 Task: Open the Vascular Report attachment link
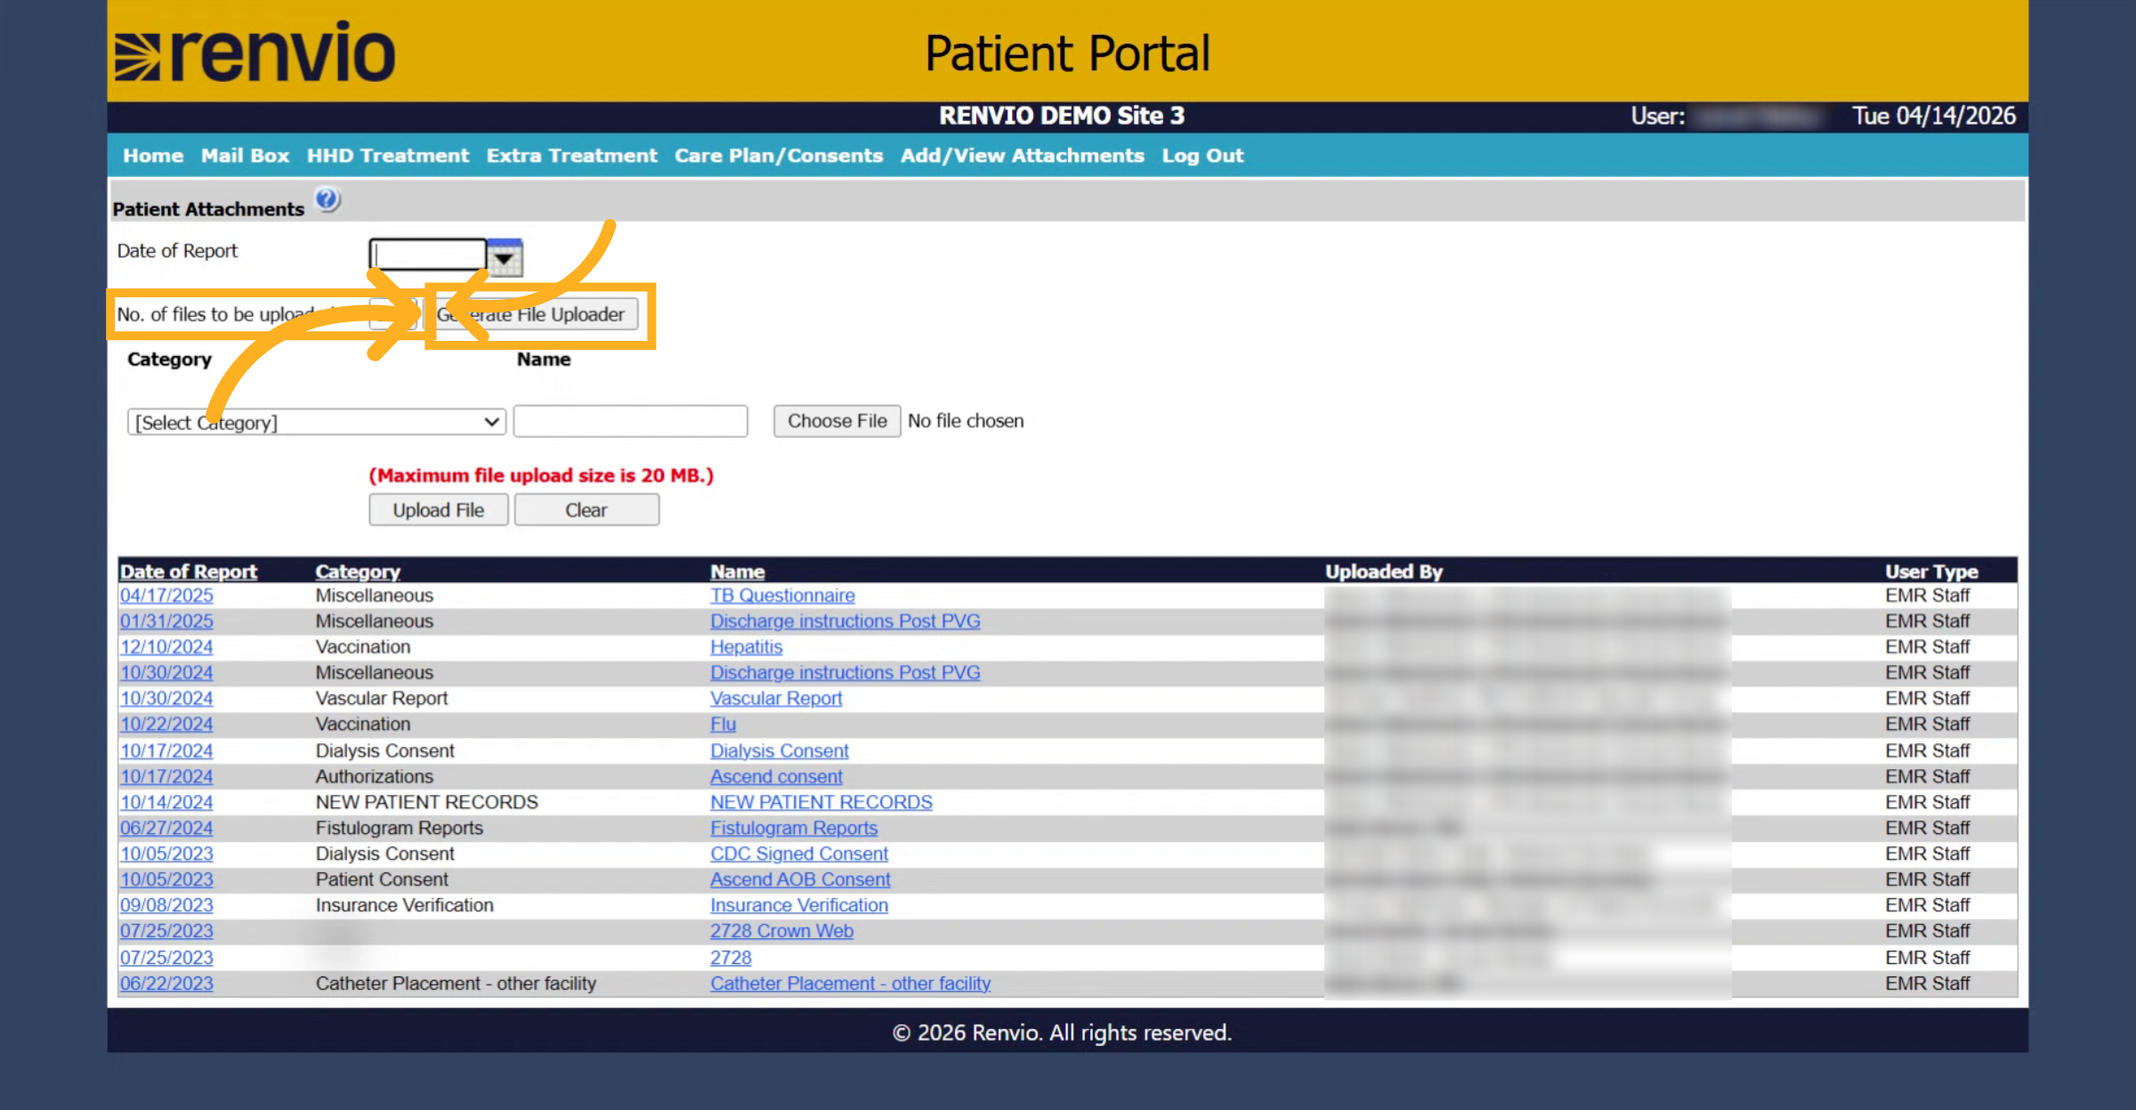(776, 699)
